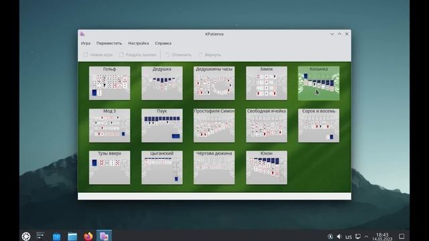Open the Настройка menu
429x241 pixels.
[139, 43]
